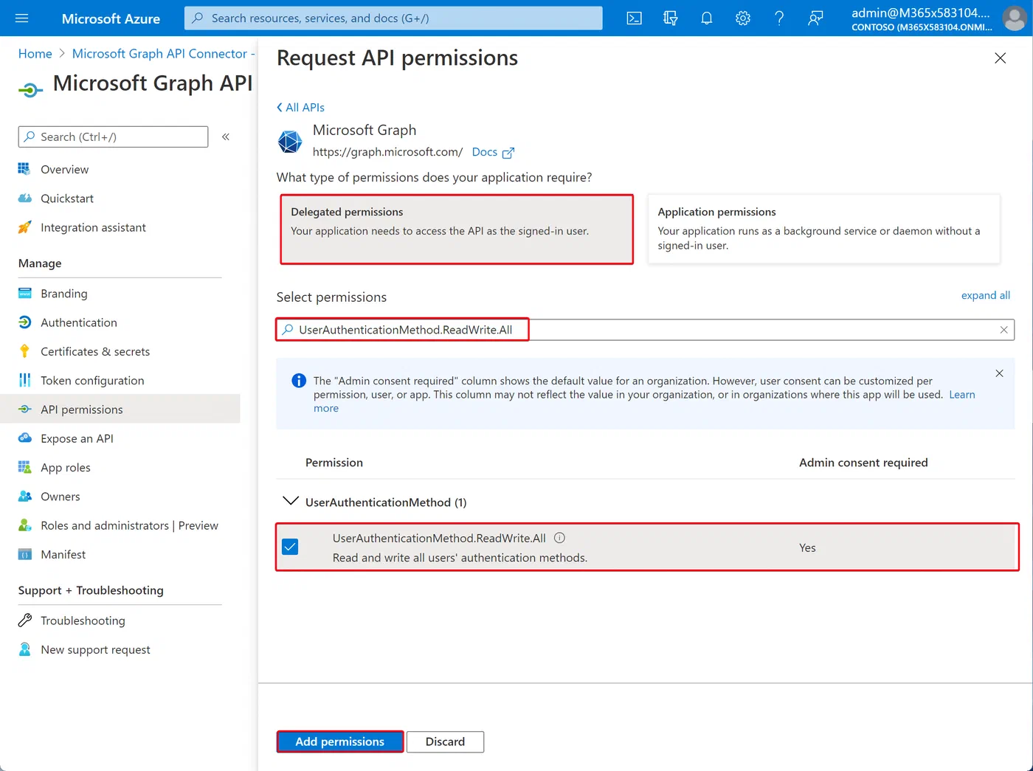1033x771 pixels.
Task: Focus the Select permissions search field
Action: point(646,330)
